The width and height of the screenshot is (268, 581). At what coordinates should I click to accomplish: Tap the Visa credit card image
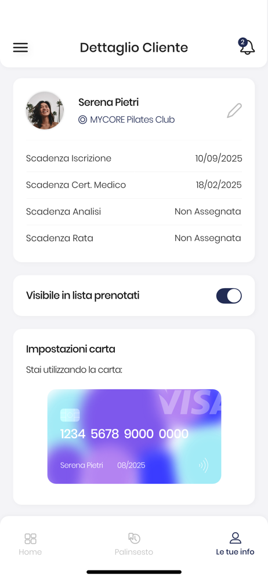pos(135,436)
